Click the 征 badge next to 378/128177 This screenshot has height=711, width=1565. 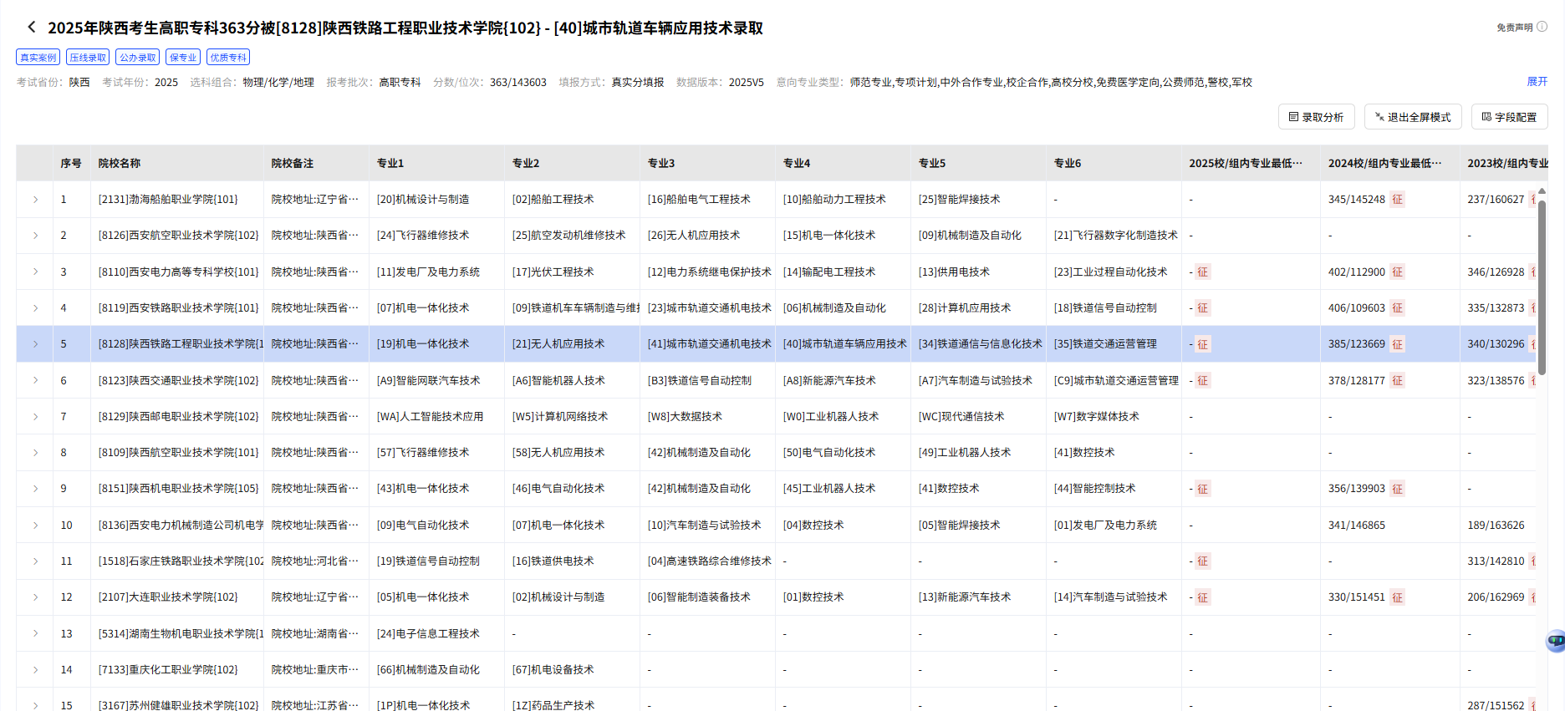(1397, 380)
